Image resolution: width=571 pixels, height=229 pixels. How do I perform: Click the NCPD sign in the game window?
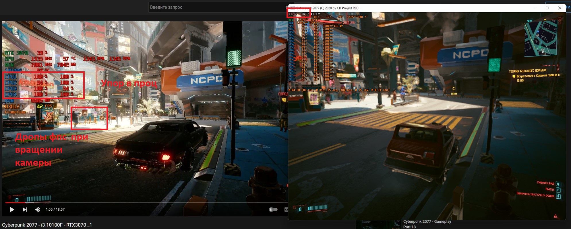click(x=470, y=54)
